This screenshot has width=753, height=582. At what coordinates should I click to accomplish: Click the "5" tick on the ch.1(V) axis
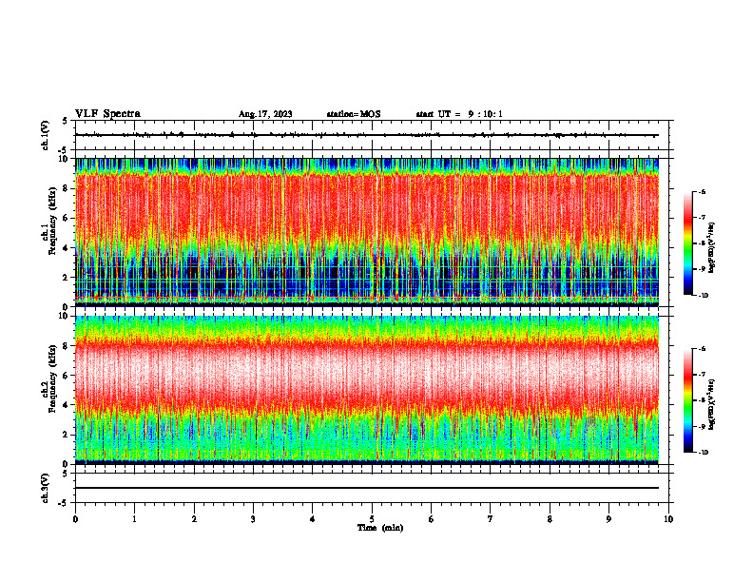[x=65, y=121]
